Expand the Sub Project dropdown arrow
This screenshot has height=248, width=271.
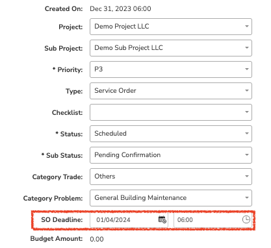pos(247,47)
